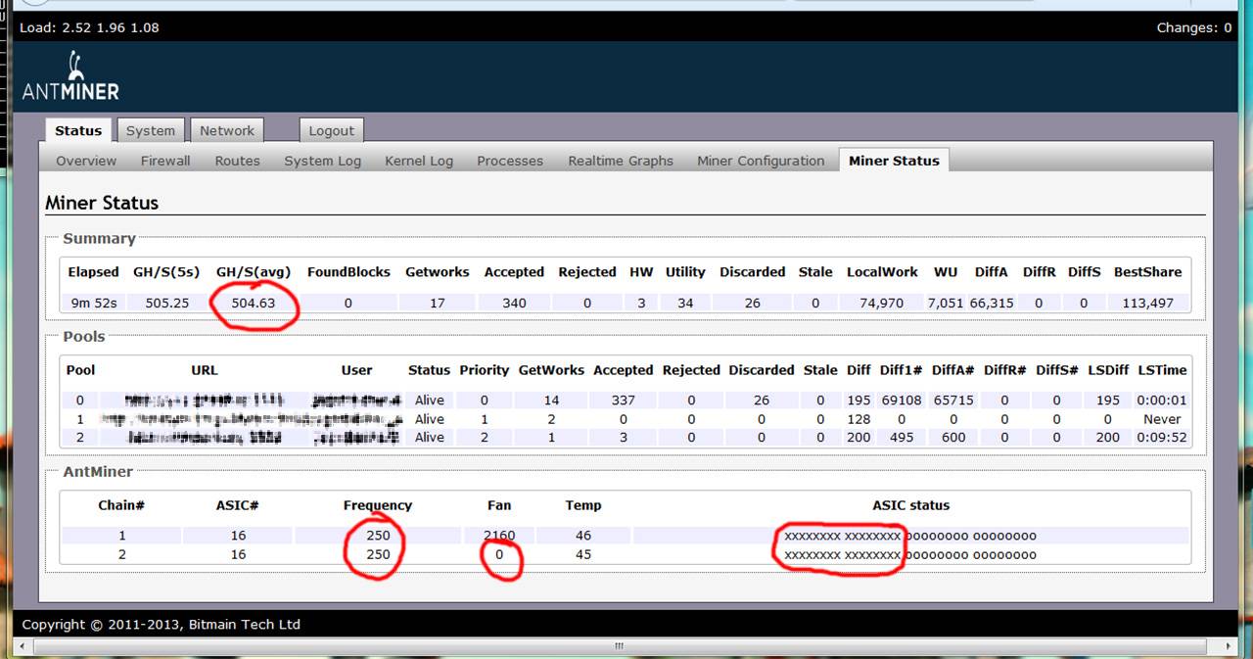Click the 'Changes: 0' indicator

point(1194,27)
